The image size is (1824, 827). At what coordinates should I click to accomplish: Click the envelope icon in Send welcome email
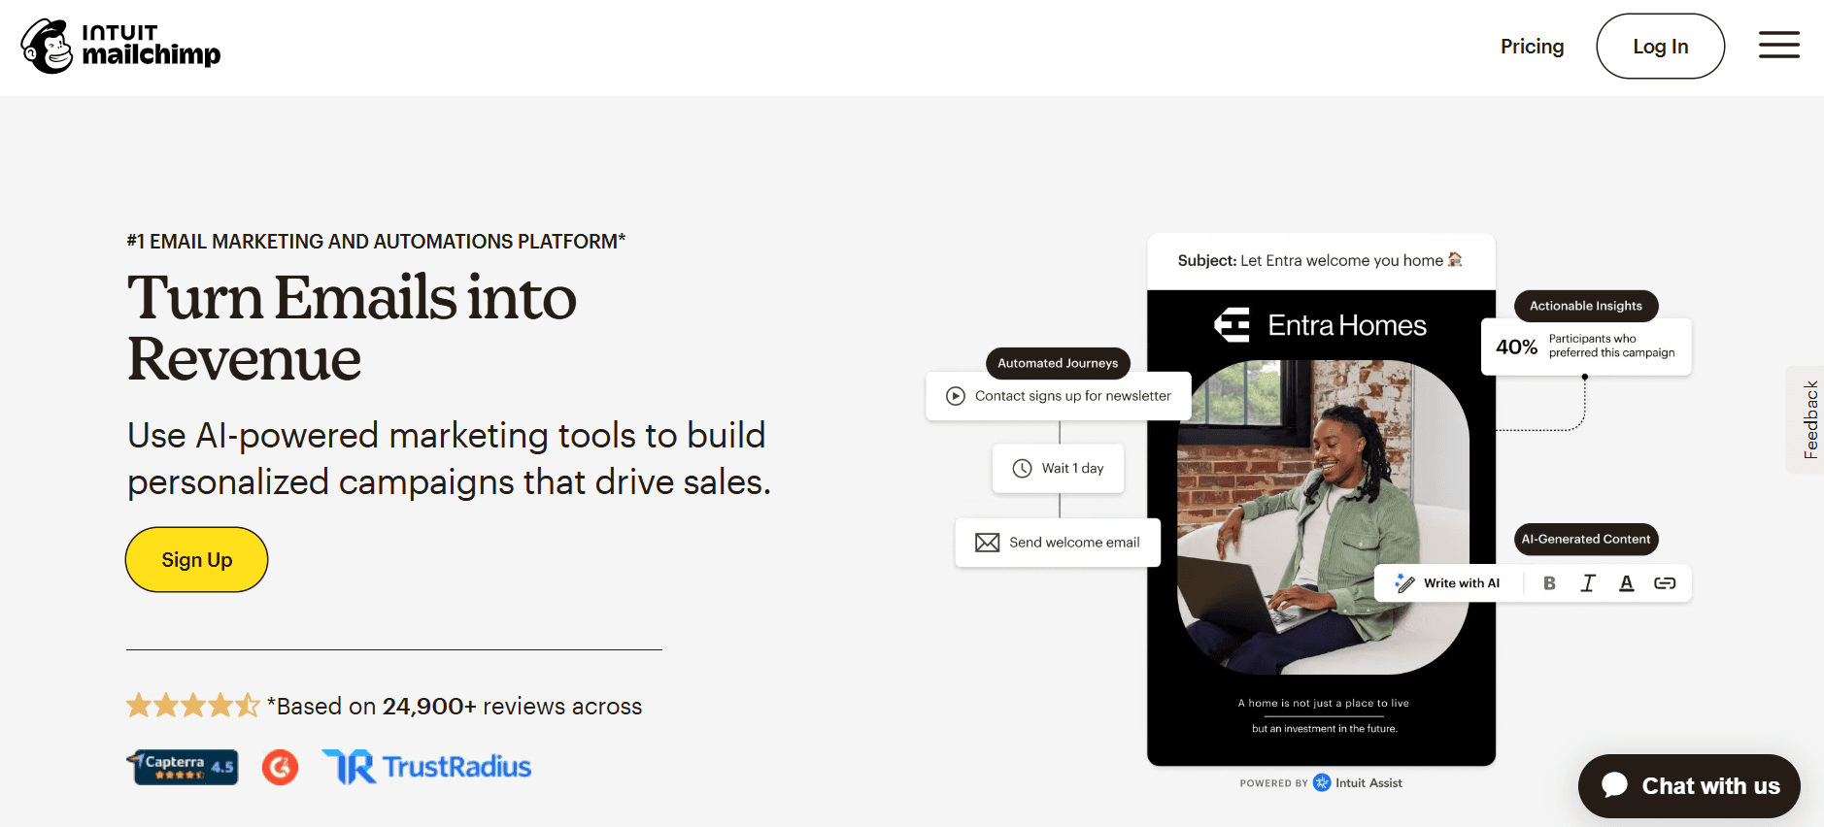[987, 543]
